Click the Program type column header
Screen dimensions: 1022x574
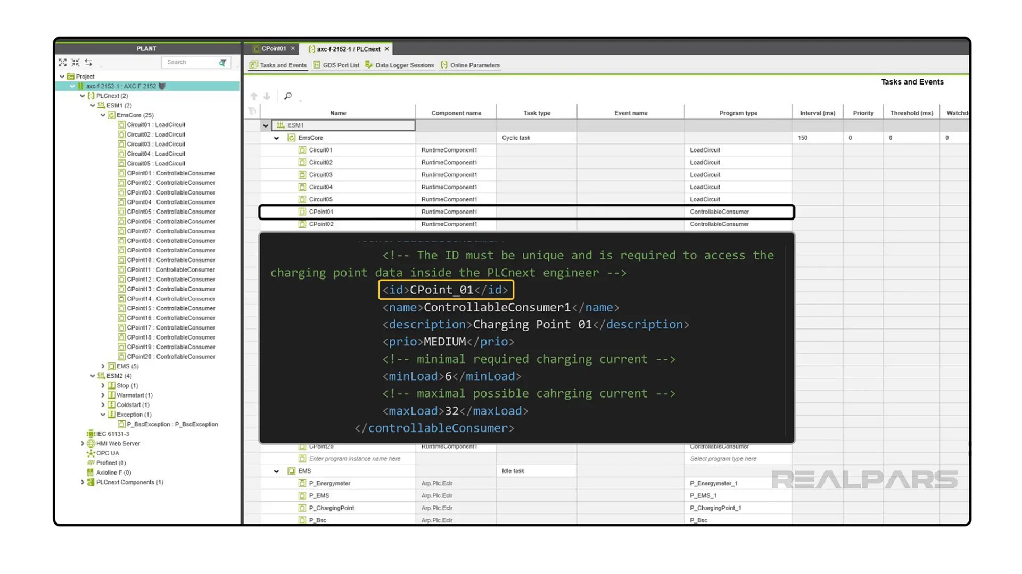pos(738,113)
